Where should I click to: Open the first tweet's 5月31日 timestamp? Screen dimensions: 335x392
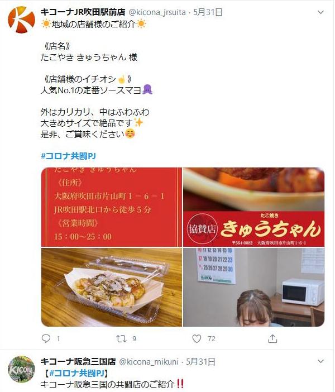click(x=208, y=12)
